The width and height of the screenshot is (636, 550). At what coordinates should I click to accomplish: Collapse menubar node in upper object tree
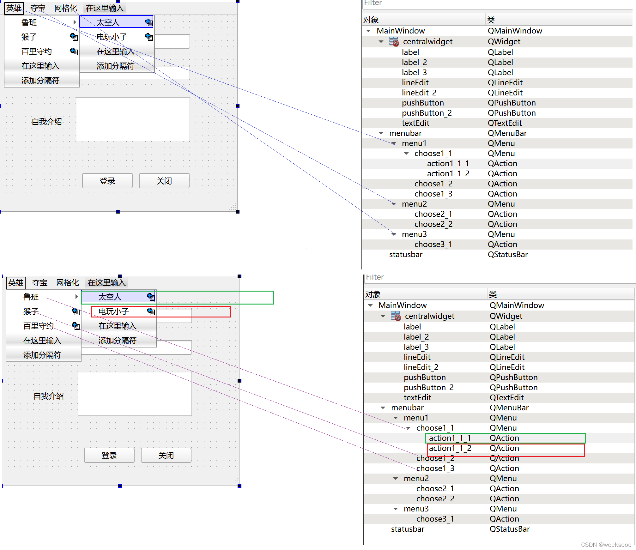[x=381, y=133]
